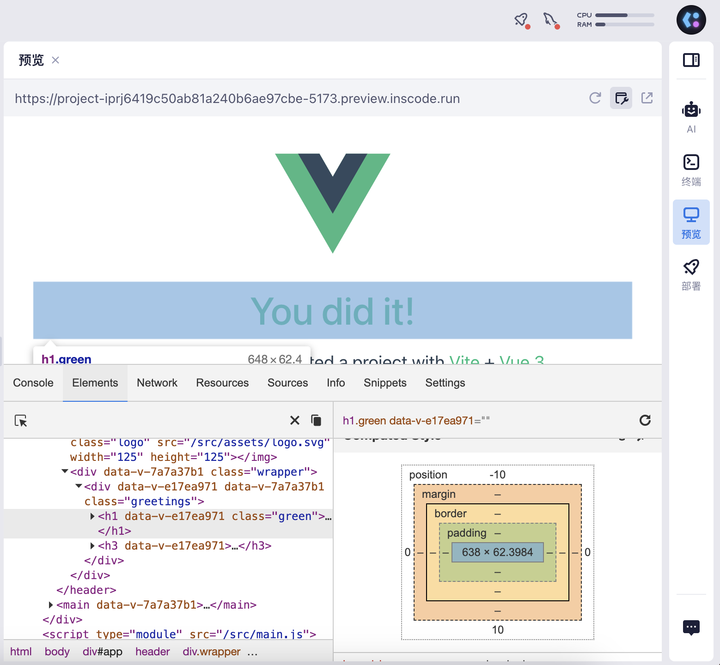Click the h1.green data-v-e17ea971 header text
Screen dimensions: 720x665
click(x=416, y=421)
